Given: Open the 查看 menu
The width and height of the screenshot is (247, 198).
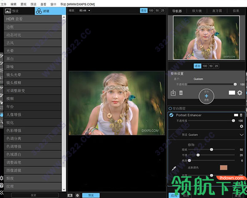Looking at the screenshot, I should 43,4.
